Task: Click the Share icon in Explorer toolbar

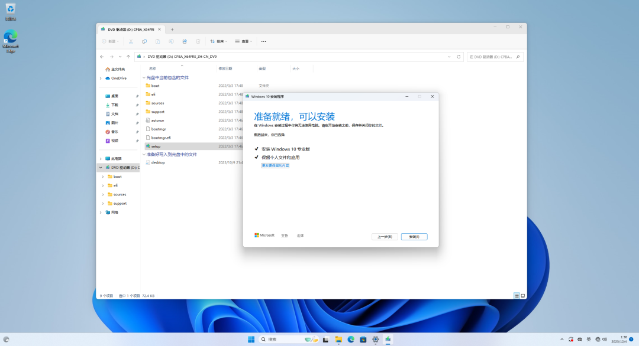Action: tap(185, 41)
